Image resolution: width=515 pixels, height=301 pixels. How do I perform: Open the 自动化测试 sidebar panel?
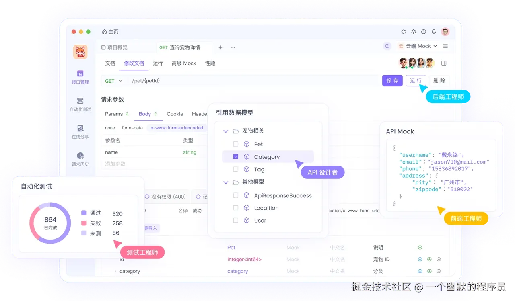(x=80, y=104)
